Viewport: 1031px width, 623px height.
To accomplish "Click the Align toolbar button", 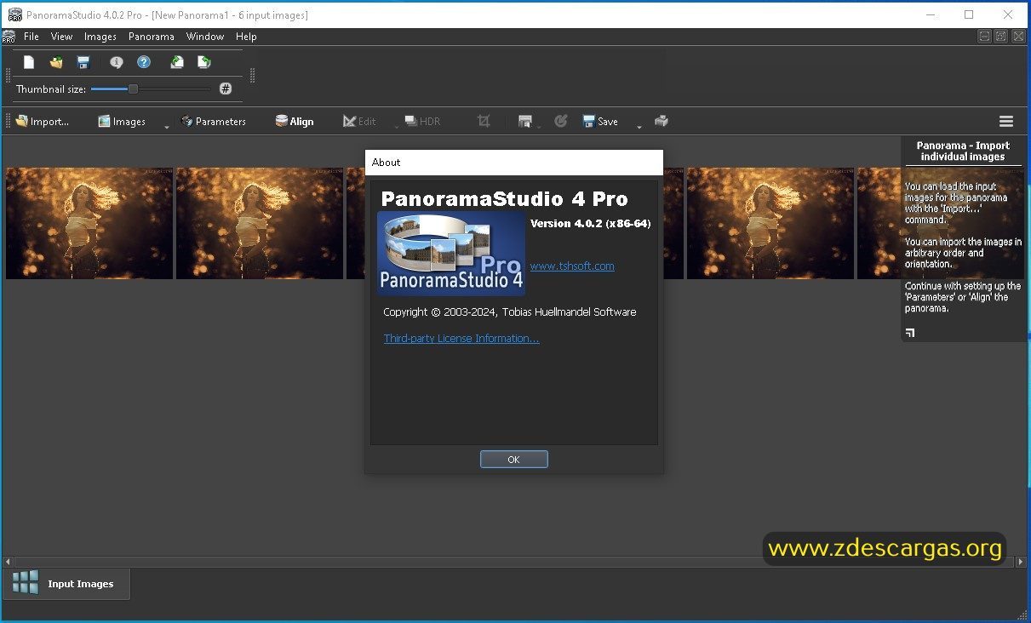I will 295,122.
